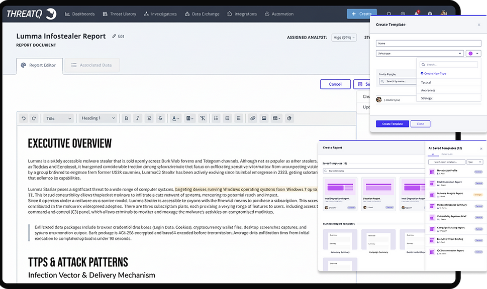Select the Situation Report template card
The height and width of the screenshot is (289, 487).
tap(378, 194)
